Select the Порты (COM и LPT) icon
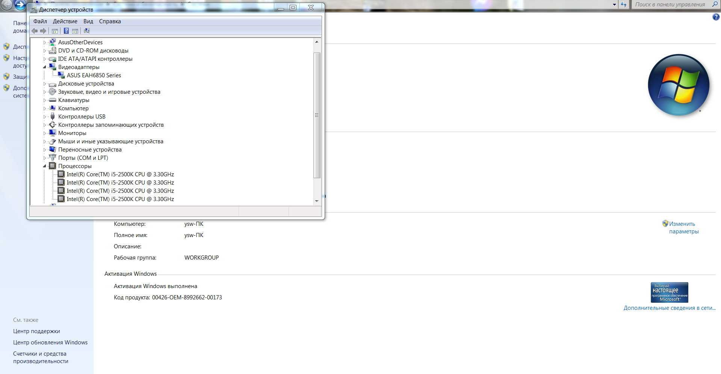The height and width of the screenshot is (374, 721). [x=53, y=158]
